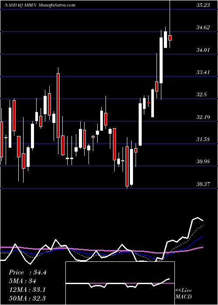Click the <<Live MACD label
The height and width of the screenshot is (305, 218).
tap(184, 293)
